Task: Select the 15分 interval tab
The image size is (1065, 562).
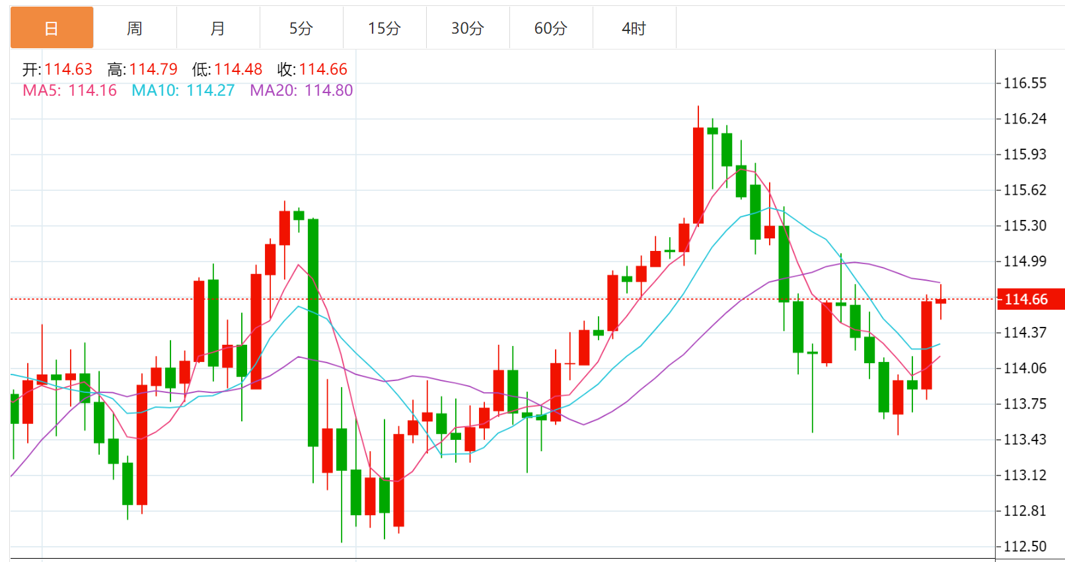Action: click(385, 28)
